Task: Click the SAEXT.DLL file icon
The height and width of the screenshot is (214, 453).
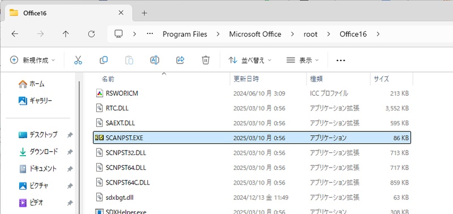Action: (100, 123)
